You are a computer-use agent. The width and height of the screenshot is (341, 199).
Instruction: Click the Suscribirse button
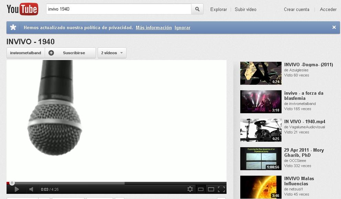70,53
